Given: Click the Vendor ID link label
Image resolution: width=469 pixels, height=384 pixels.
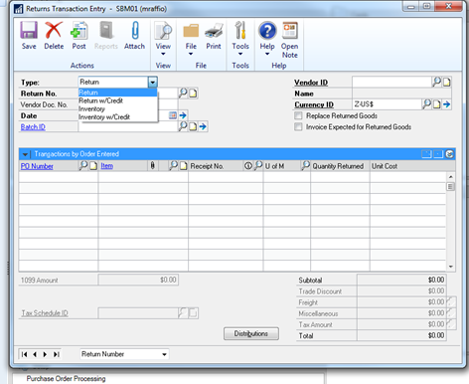Looking at the screenshot, I should pos(311,83).
